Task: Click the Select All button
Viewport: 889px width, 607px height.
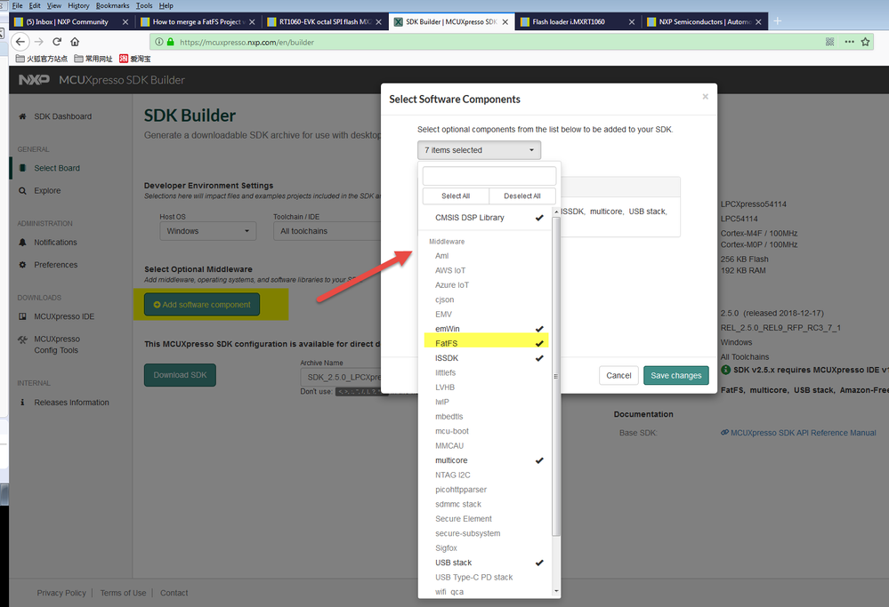Action: 456,196
